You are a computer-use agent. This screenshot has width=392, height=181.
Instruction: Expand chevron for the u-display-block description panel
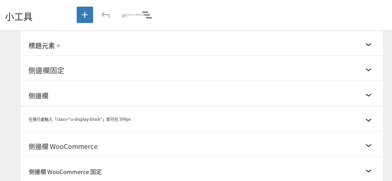[x=368, y=120]
